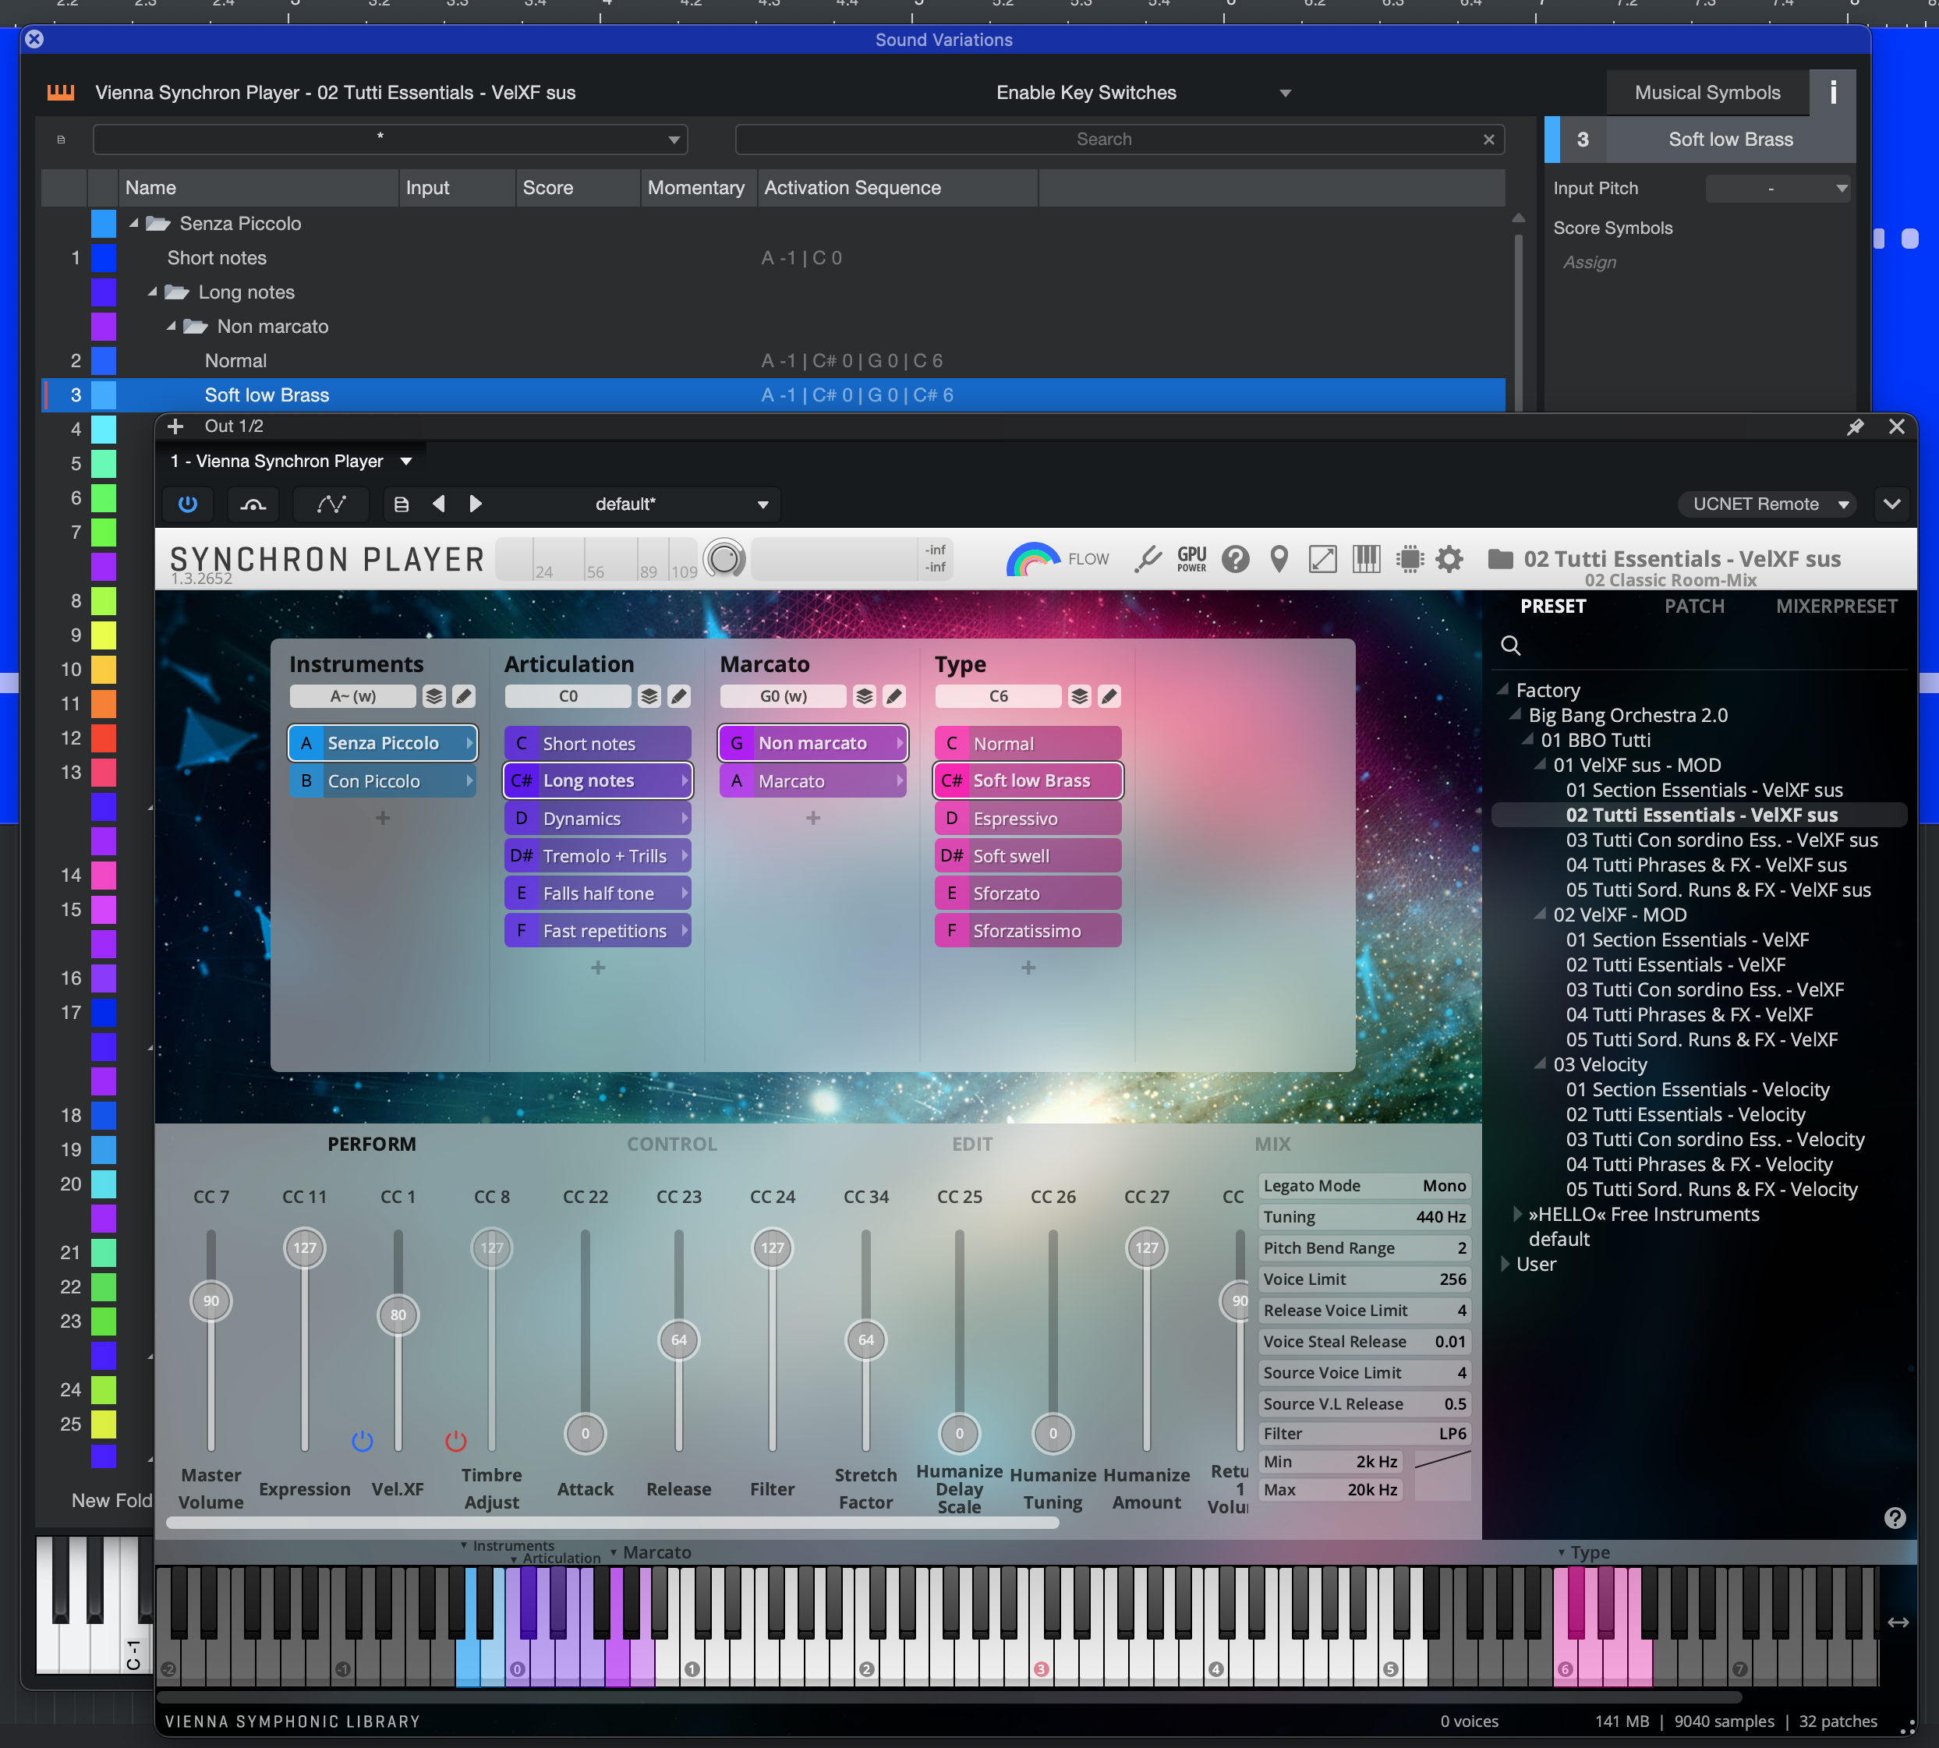This screenshot has height=1748, width=1939.
Task: Switch to the CONTROL tab
Action: (672, 1144)
